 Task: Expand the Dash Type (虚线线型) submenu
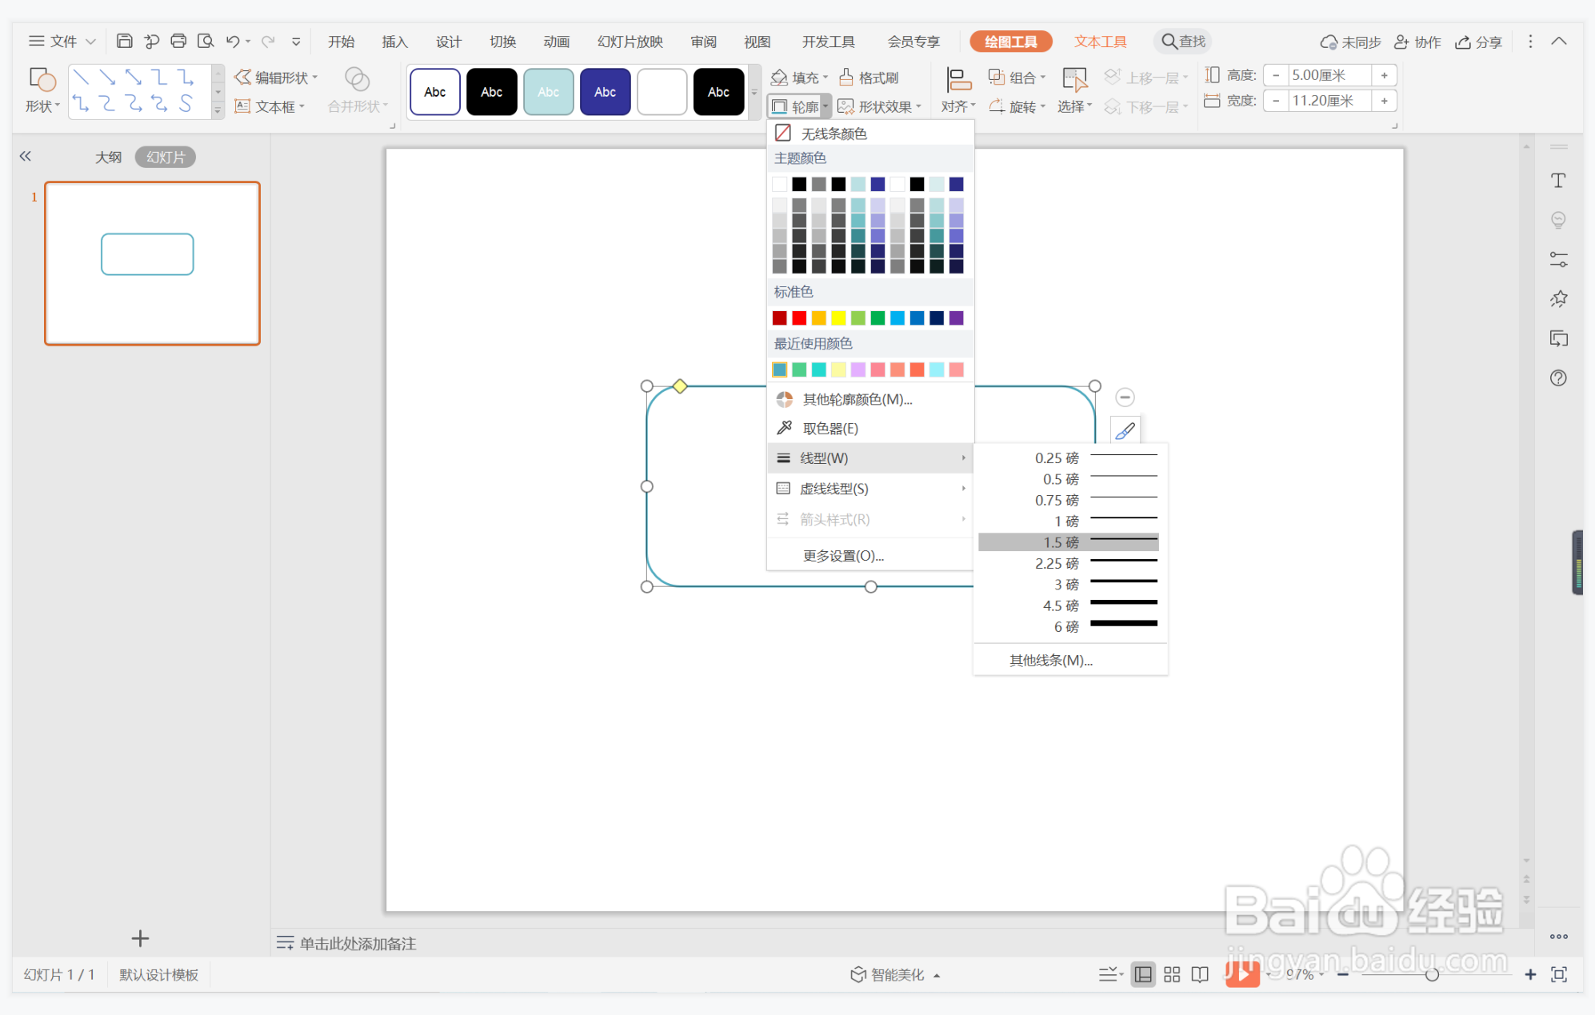(869, 489)
